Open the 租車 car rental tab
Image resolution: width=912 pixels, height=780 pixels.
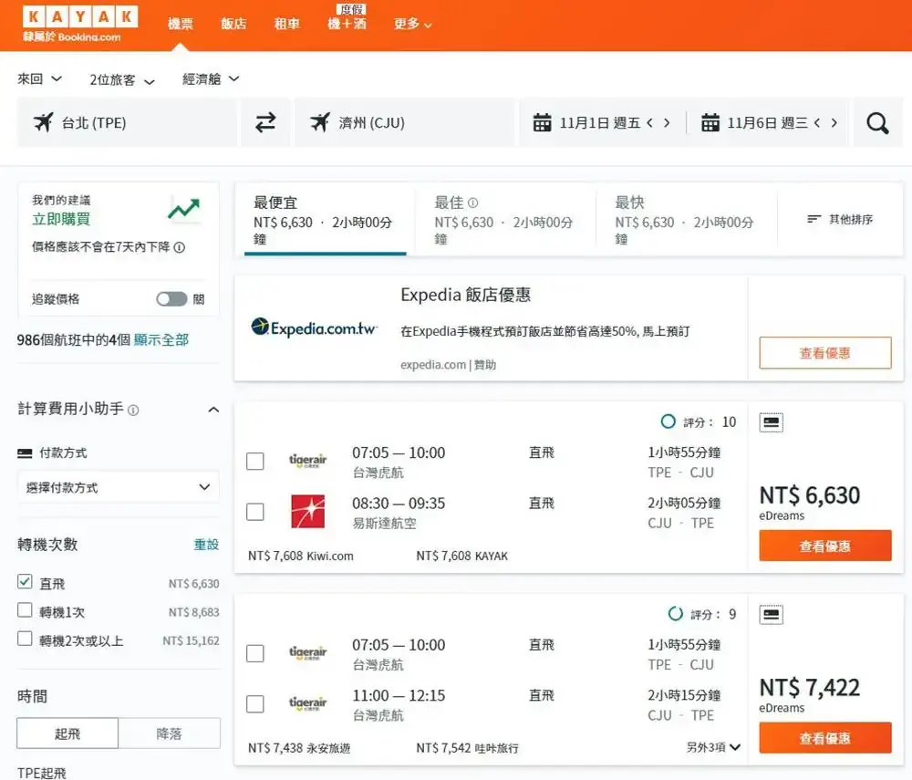pos(286,24)
